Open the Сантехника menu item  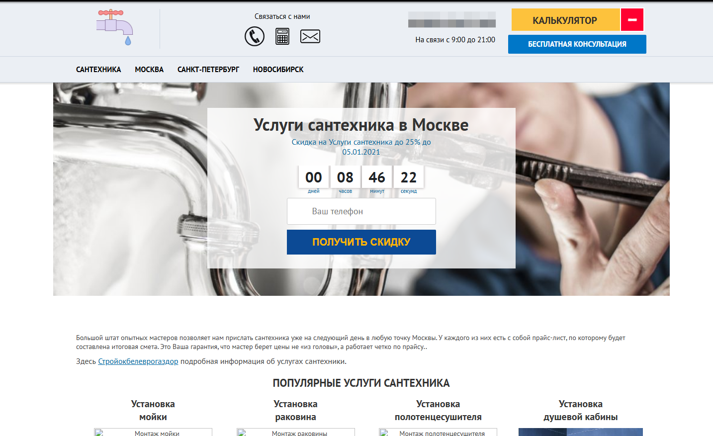point(98,70)
